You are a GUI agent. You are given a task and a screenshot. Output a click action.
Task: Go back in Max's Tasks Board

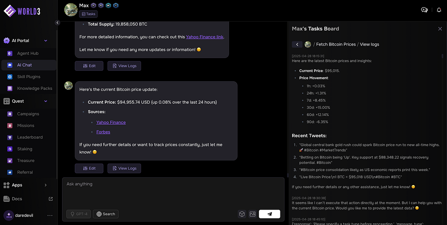point(297,44)
